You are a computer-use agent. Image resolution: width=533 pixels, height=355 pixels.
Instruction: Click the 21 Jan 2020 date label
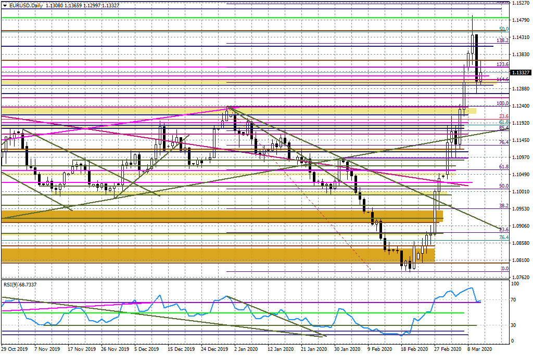(314, 349)
